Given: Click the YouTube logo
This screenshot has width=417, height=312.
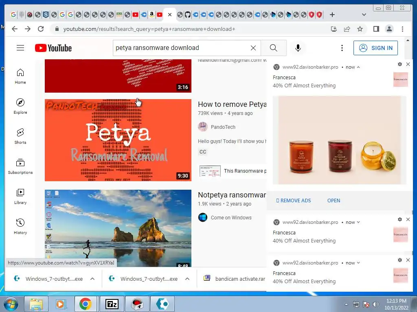Looking at the screenshot, I should pyautogui.click(x=53, y=48).
